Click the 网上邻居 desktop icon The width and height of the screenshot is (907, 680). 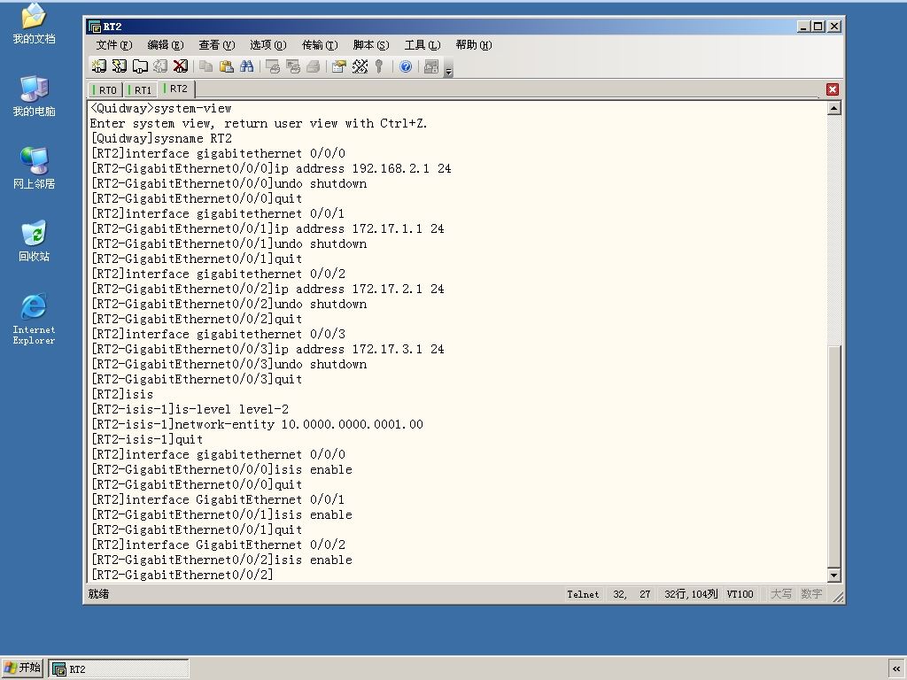[x=34, y=168]
